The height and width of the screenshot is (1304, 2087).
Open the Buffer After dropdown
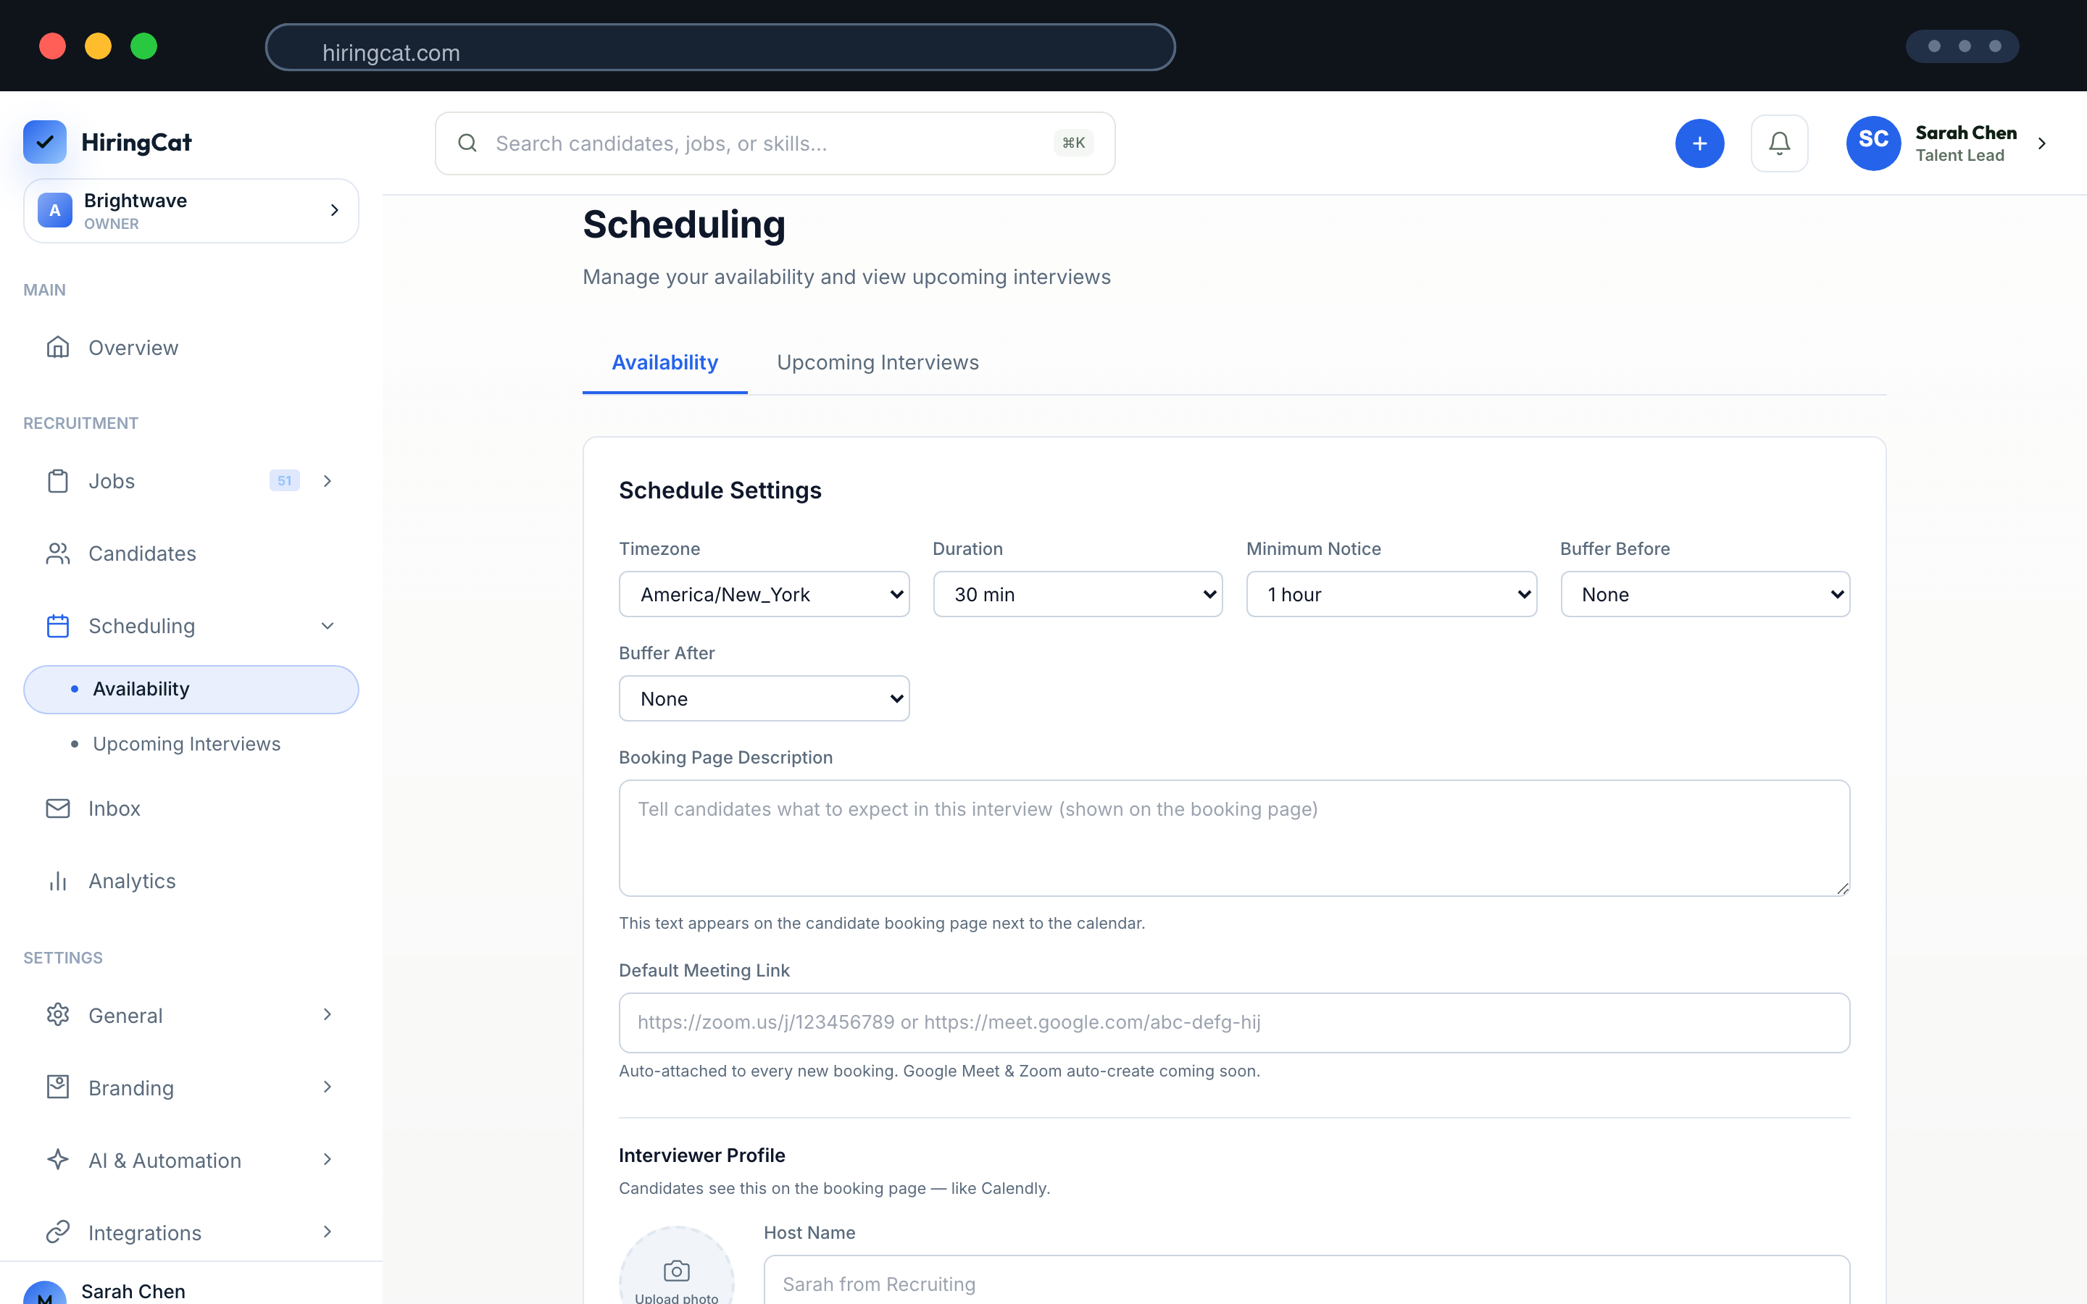pos(764,698)
